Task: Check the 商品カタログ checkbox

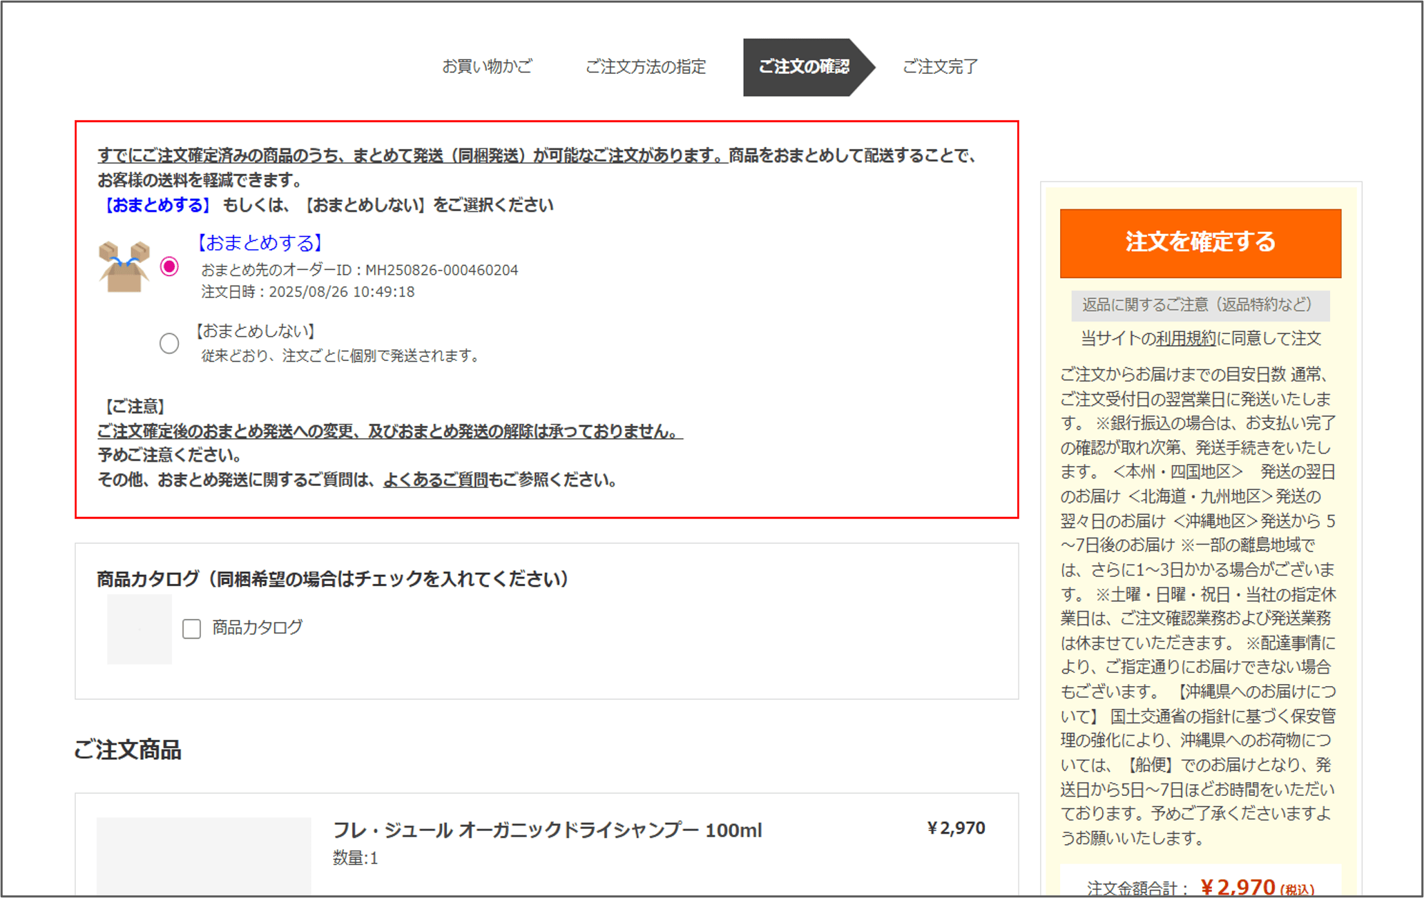Action: (191, 629)
